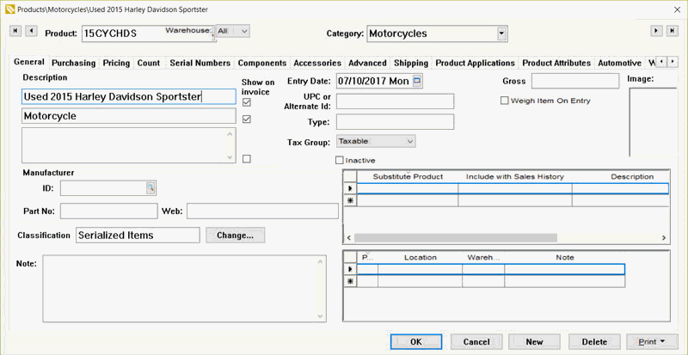Viewport: 688px width, 355px height.
Task: Click the application icon in title bar
Action: 11,9
